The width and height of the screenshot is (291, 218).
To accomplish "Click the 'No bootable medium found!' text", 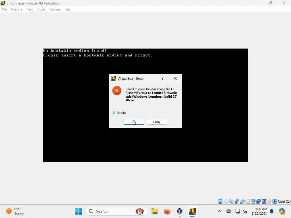I will 75,51.
